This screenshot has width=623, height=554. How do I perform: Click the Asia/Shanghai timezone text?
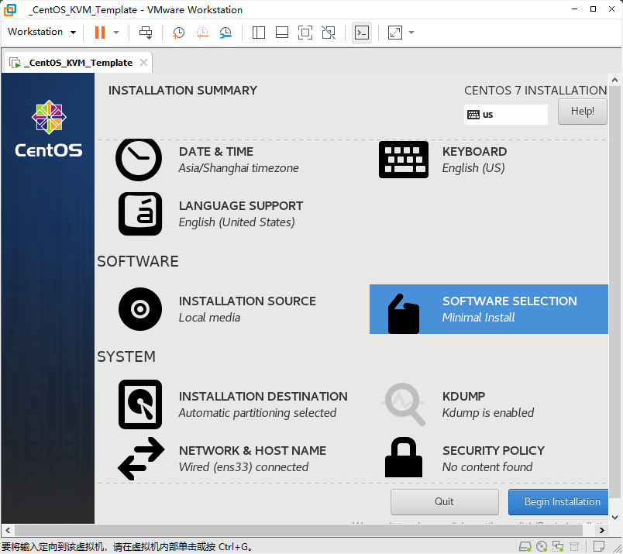(239, 167)
